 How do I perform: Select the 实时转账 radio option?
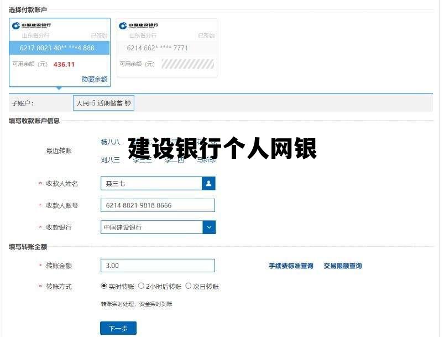(104, 286)
